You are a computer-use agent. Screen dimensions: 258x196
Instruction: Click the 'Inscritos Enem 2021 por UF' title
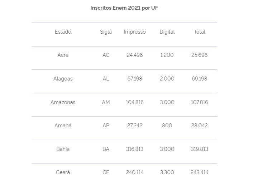pyautogui.click(x=124, y=8)
